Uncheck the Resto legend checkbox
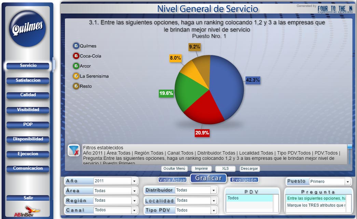 (x=76, y=86)
